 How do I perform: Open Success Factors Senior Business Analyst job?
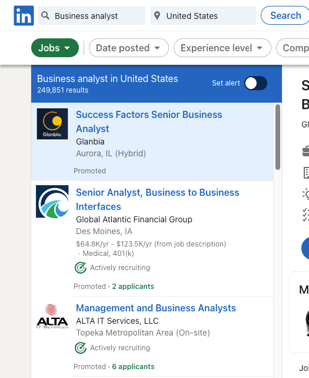click(149, 121)
